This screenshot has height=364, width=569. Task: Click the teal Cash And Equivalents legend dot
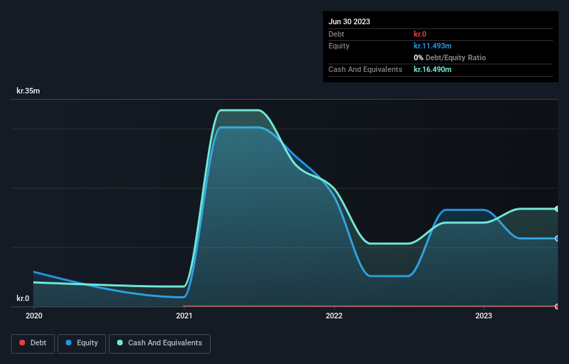pos(120,343)
